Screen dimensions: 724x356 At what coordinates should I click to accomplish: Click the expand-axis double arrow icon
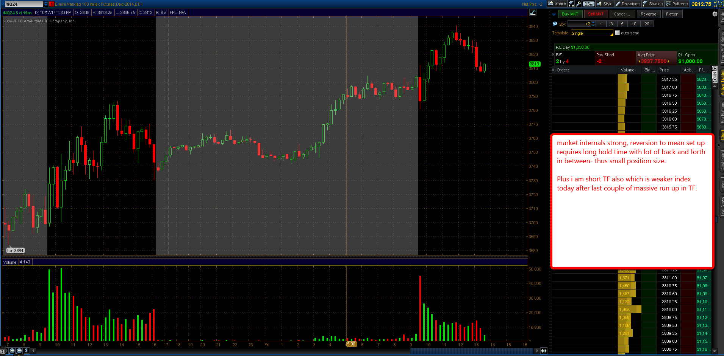pyautogui.click(x=544, y=351)
